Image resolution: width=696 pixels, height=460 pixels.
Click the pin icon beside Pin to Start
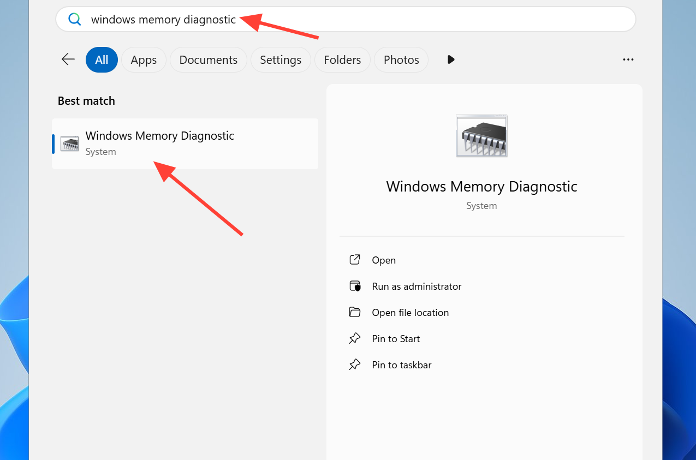click(355, 338)
